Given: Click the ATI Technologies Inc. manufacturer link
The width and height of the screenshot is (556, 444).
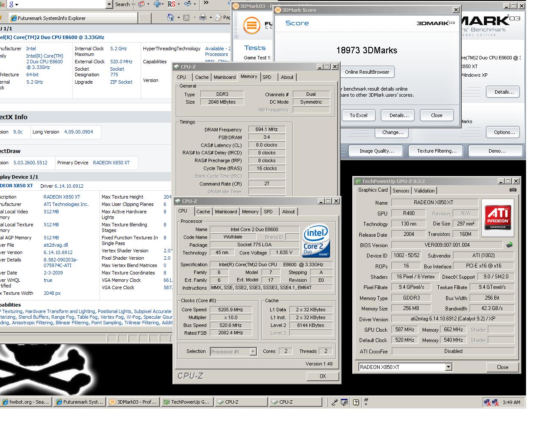Looking at the screenshot, I should 66,204.
